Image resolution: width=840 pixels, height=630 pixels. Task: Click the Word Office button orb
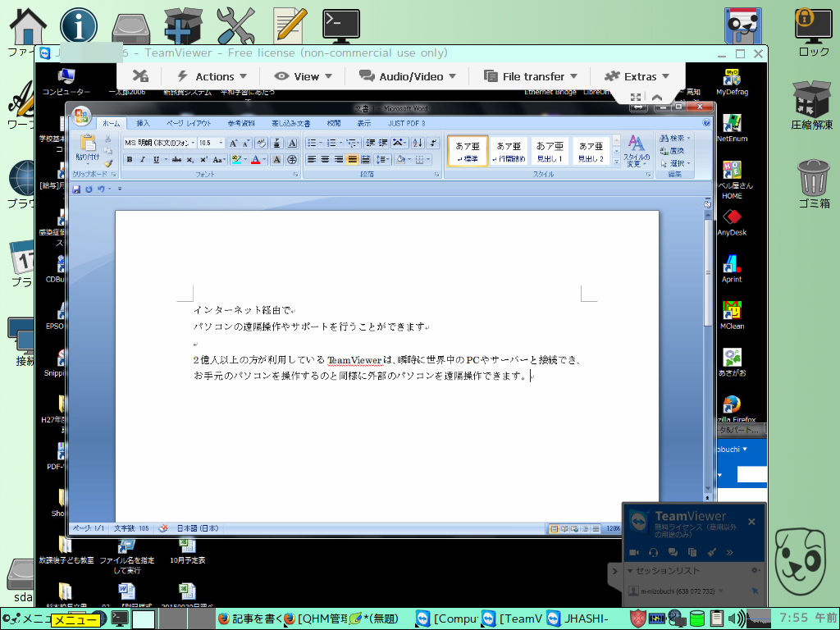(x=81, y=115)
